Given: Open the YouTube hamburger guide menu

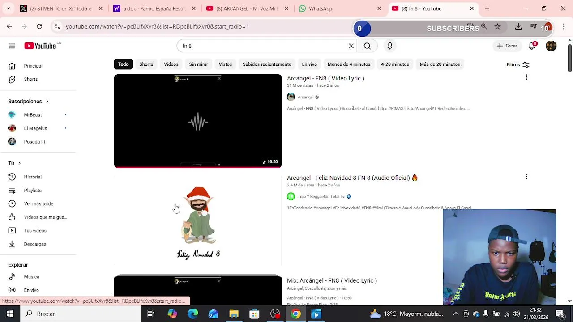Looking at the screenshot, I should [12, 46].
